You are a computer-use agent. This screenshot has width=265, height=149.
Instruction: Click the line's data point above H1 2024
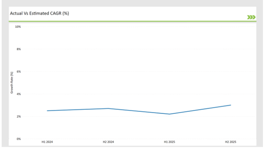(x=47, y=111)
